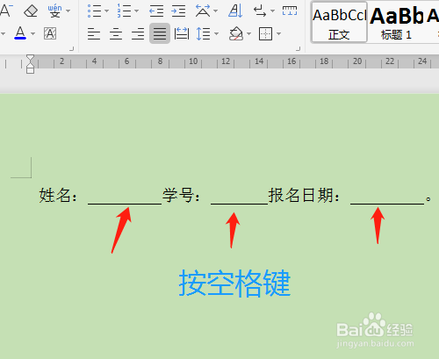Apply the 标题 1 heading style

click(x=396, y=22)
